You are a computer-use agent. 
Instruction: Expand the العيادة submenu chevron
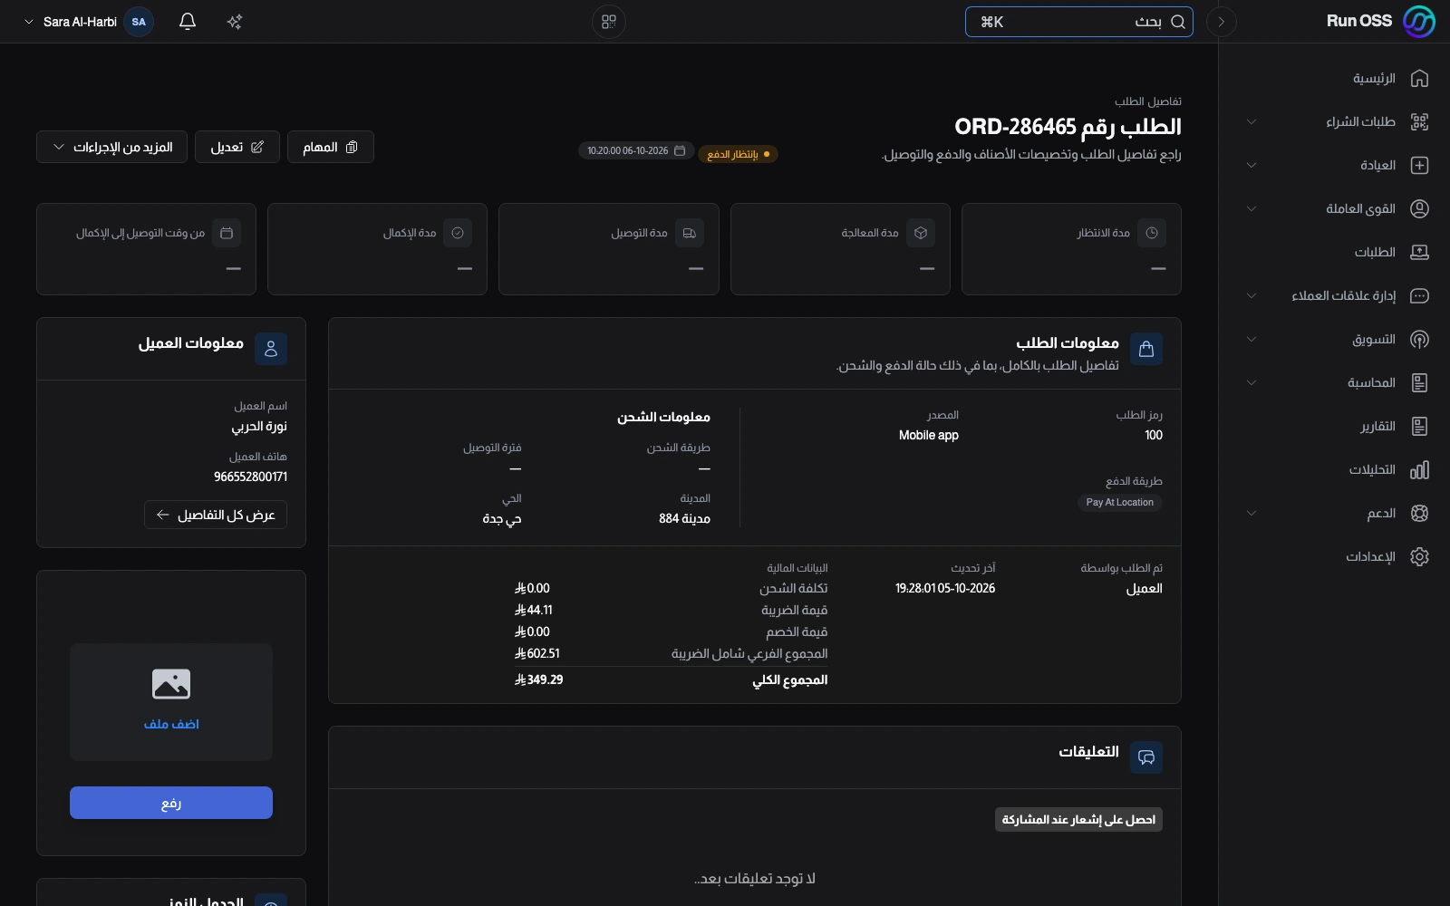[x=1252, y=165]
